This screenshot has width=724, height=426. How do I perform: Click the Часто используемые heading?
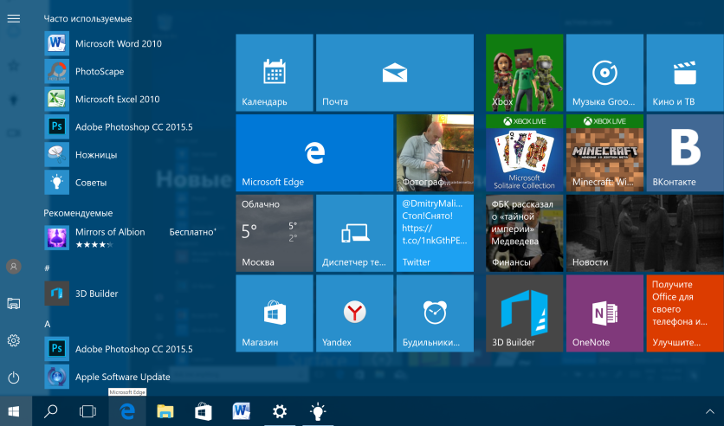tap(87, 18)
